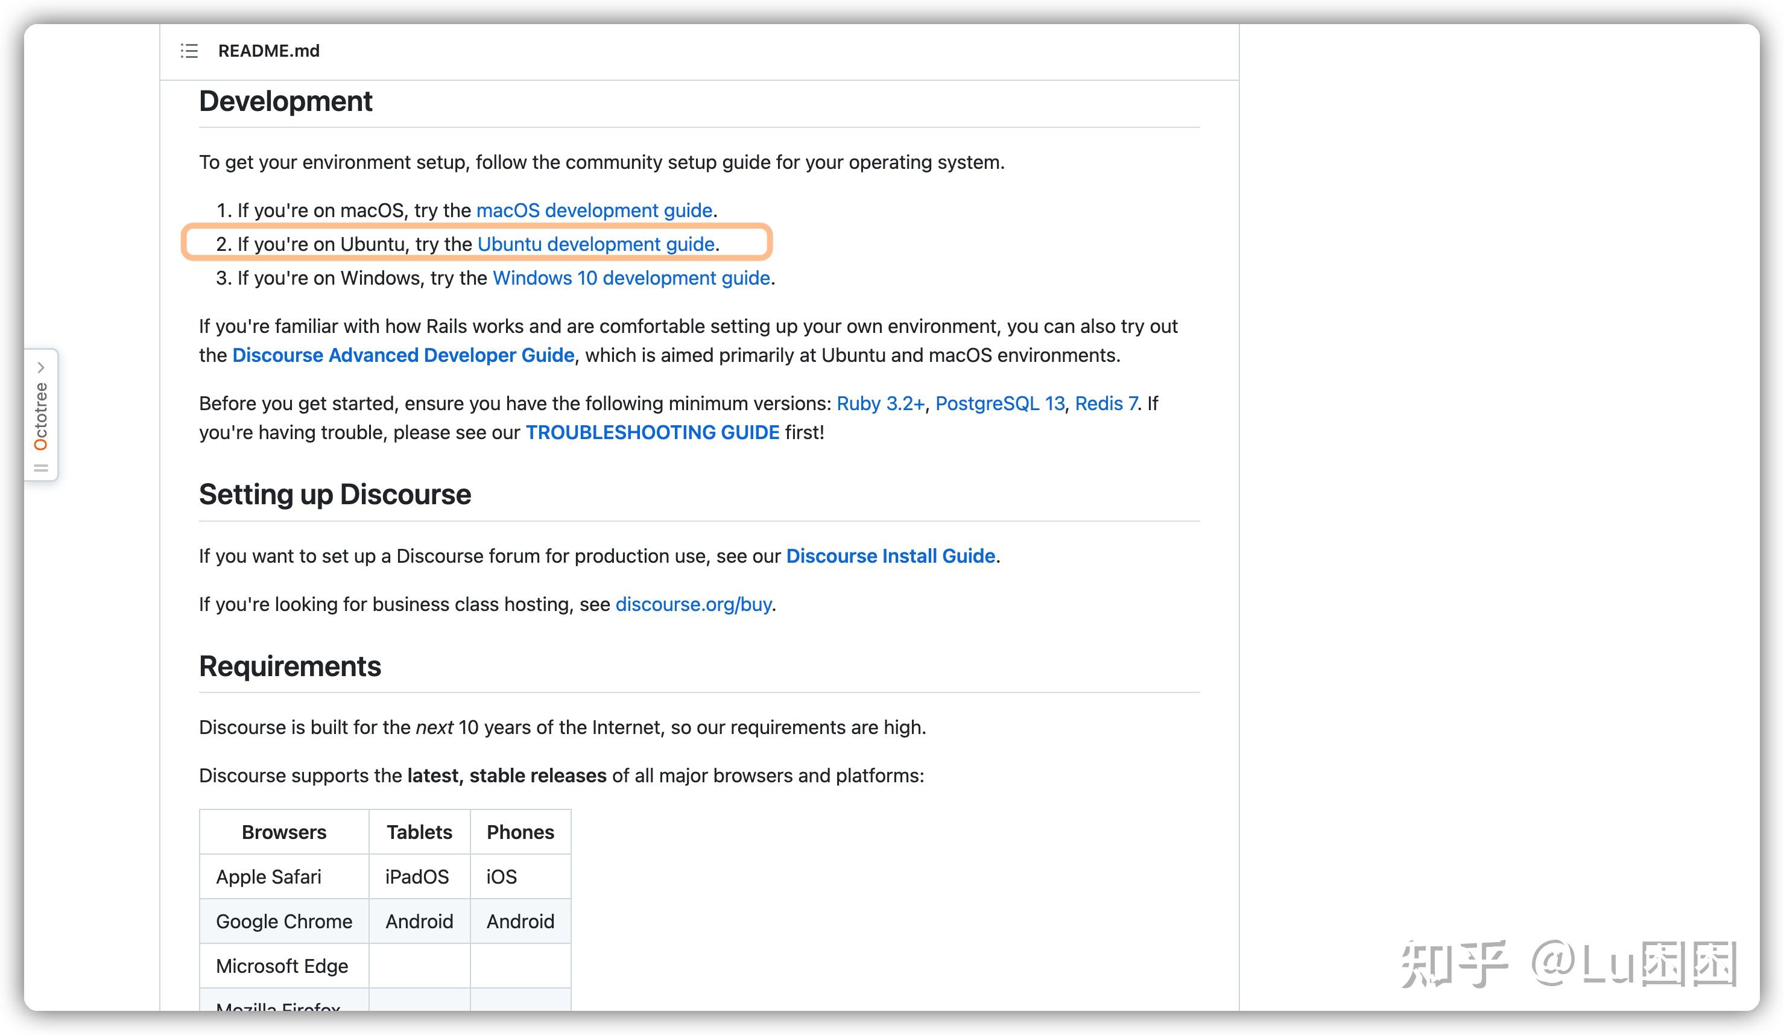Image resolution: width=1784 pixels, height=1035 pixels.
Task: Click the README.md file name header
Action: (x=268, y=51)
